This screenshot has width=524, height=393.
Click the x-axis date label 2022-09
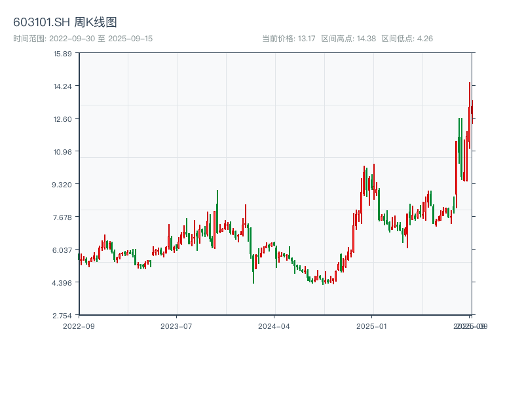(x=79, y=326)
